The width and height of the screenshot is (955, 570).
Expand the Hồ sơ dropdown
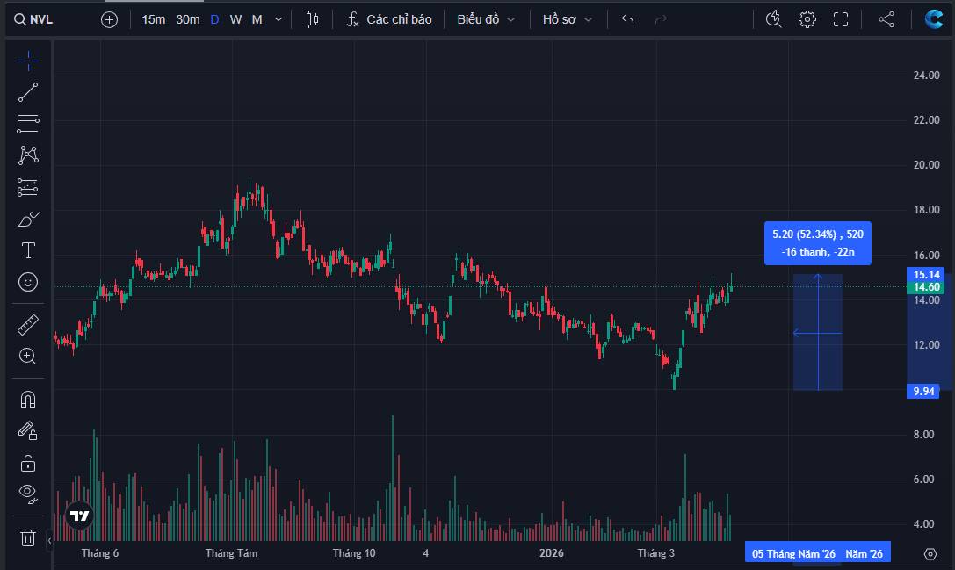568,19
